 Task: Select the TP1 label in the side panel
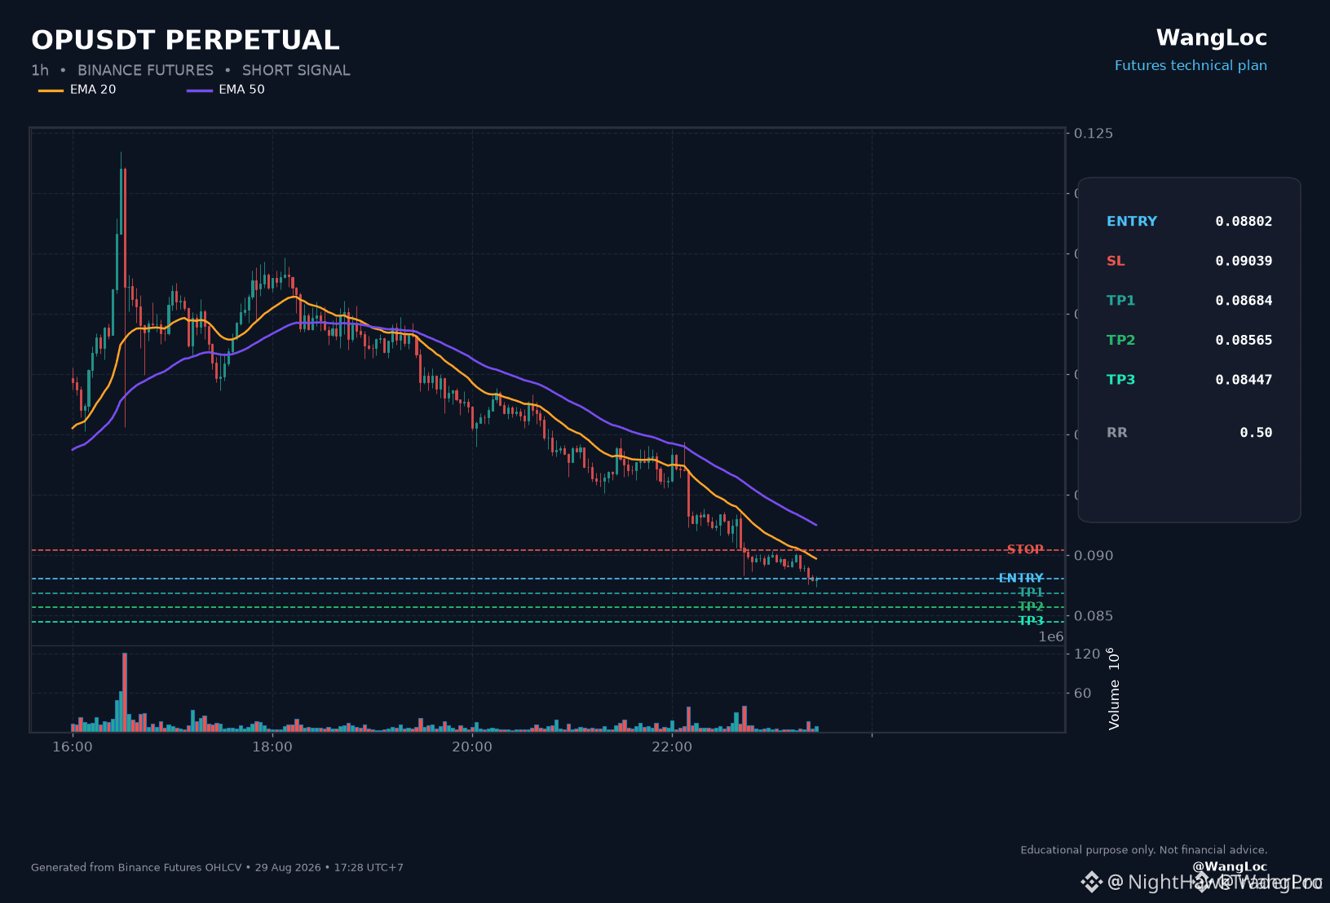[1121, 301]
